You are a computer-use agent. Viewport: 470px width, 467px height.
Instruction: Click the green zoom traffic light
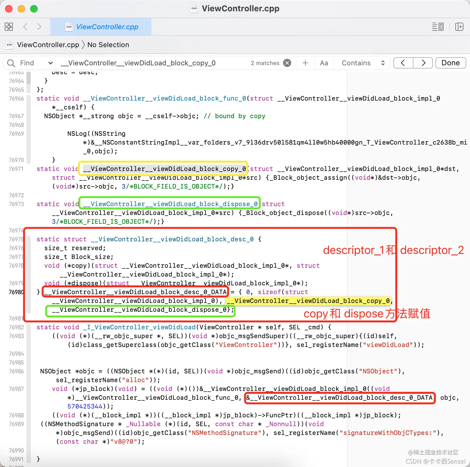click(34, 9)
